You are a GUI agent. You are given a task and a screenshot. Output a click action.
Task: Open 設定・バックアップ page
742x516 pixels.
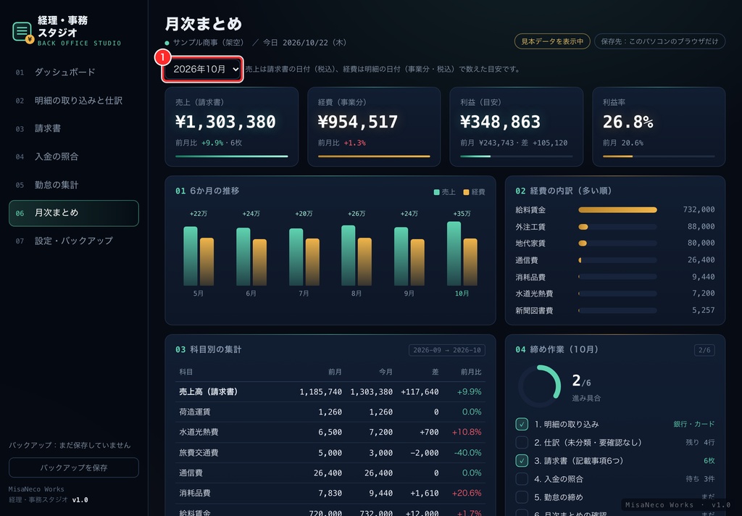coord(73,241)
